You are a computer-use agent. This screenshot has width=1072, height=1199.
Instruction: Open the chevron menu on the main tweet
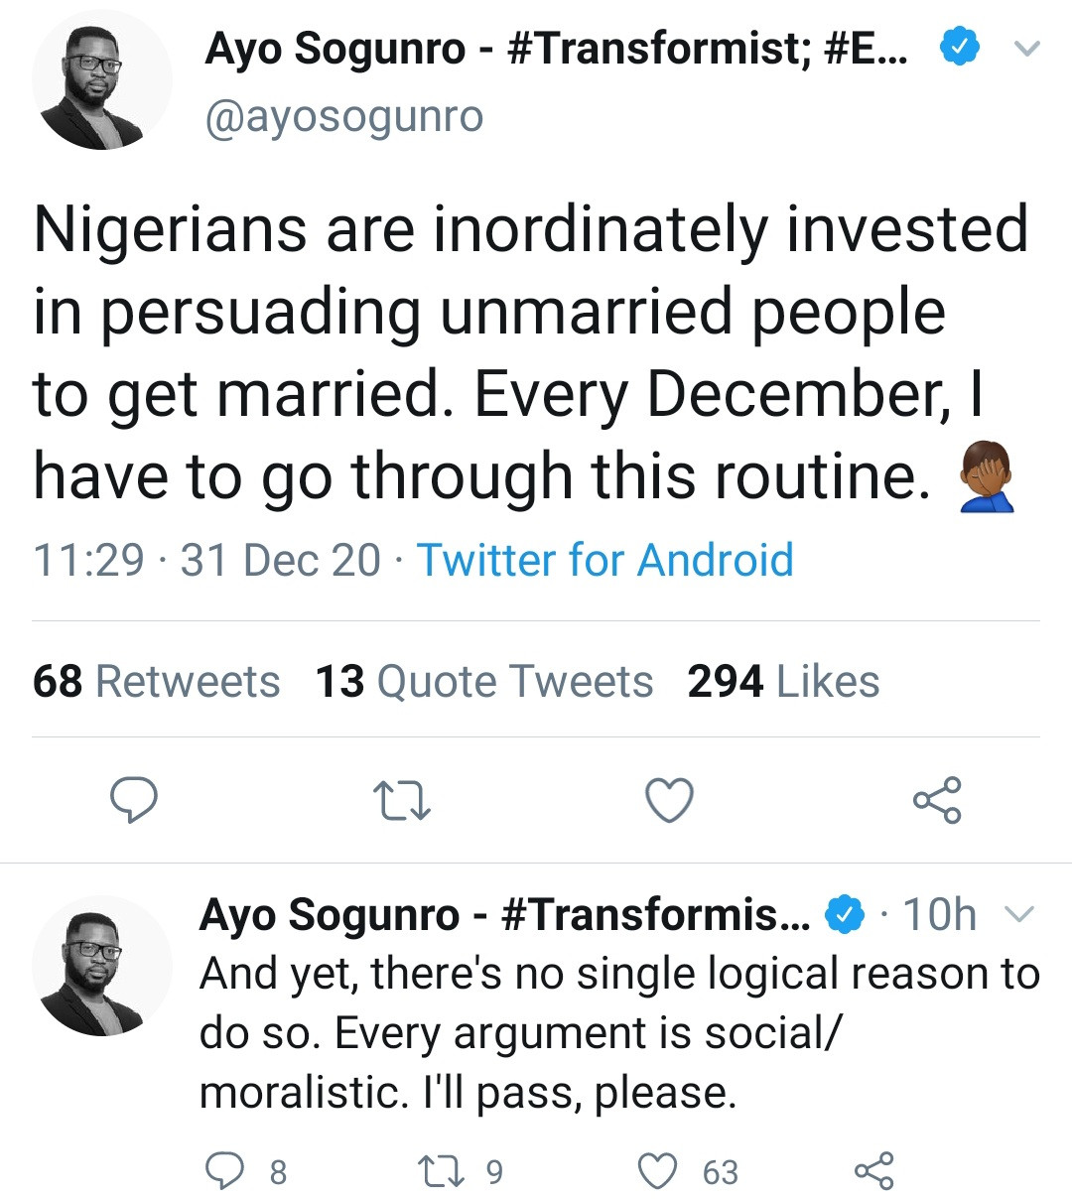[x=1026, y=48]
